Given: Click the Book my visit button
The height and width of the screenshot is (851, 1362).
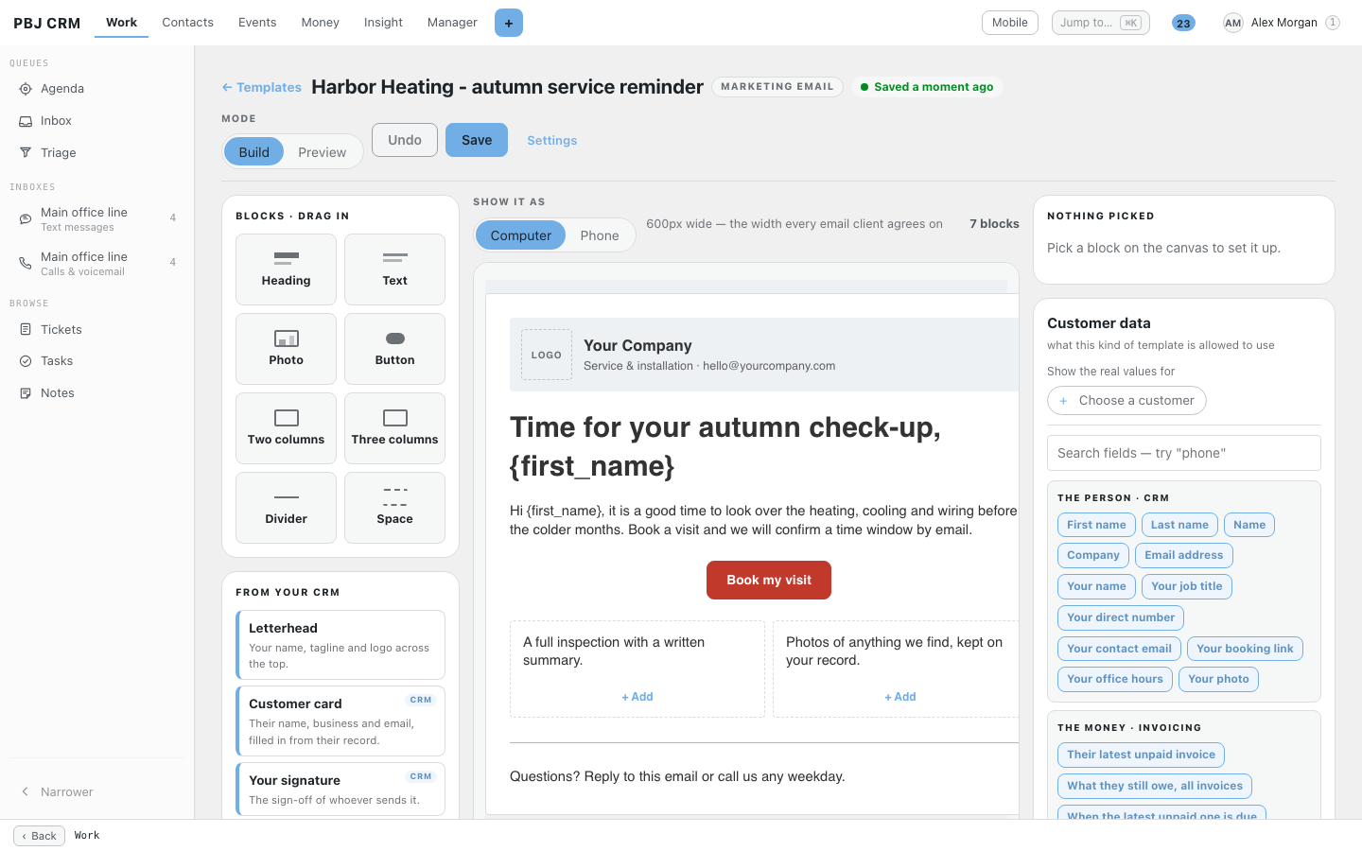Looking at the screenshot, I should [x=769, y=581].
